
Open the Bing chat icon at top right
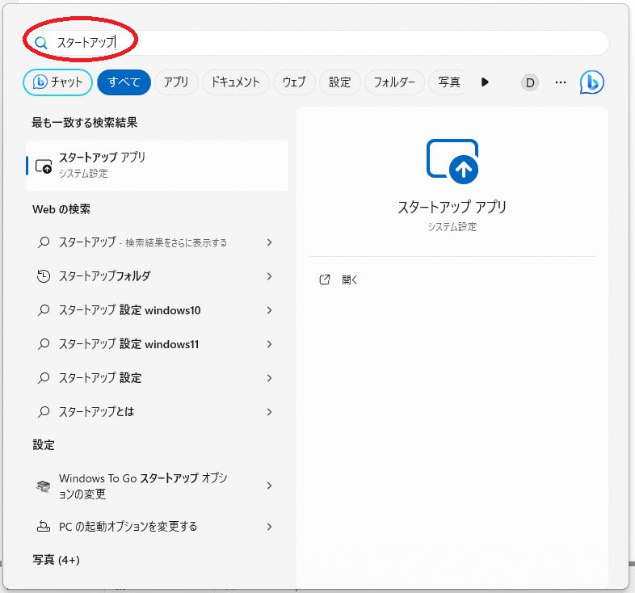(591, 82)
